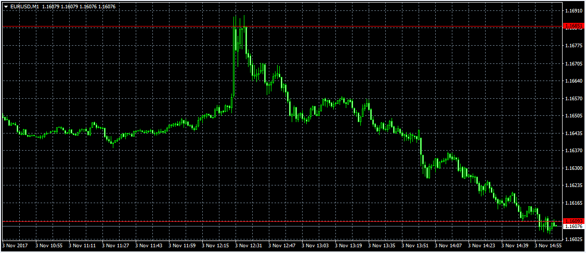Screen dimensions: 586x253
Task: Click the 3 Nov 10:55 time label
Action: (49, 245)
